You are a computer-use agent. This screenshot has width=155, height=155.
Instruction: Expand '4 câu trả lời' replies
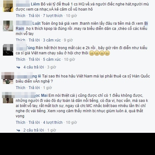click(34, 67)
